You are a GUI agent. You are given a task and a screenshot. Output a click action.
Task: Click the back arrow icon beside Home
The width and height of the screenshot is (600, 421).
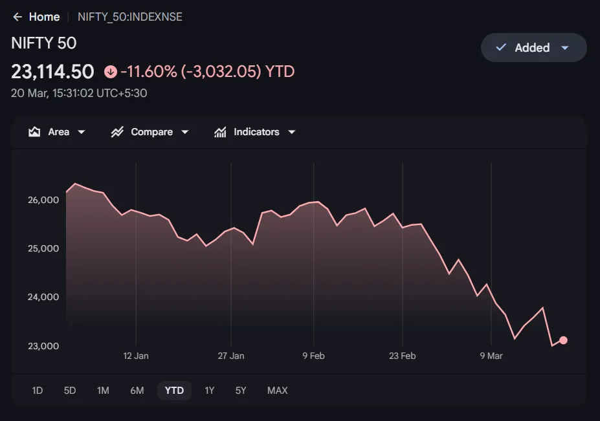point(17,17)
